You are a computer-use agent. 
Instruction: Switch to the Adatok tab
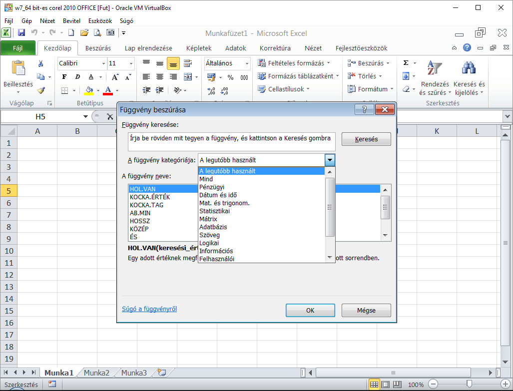click(x=236, y=48)
